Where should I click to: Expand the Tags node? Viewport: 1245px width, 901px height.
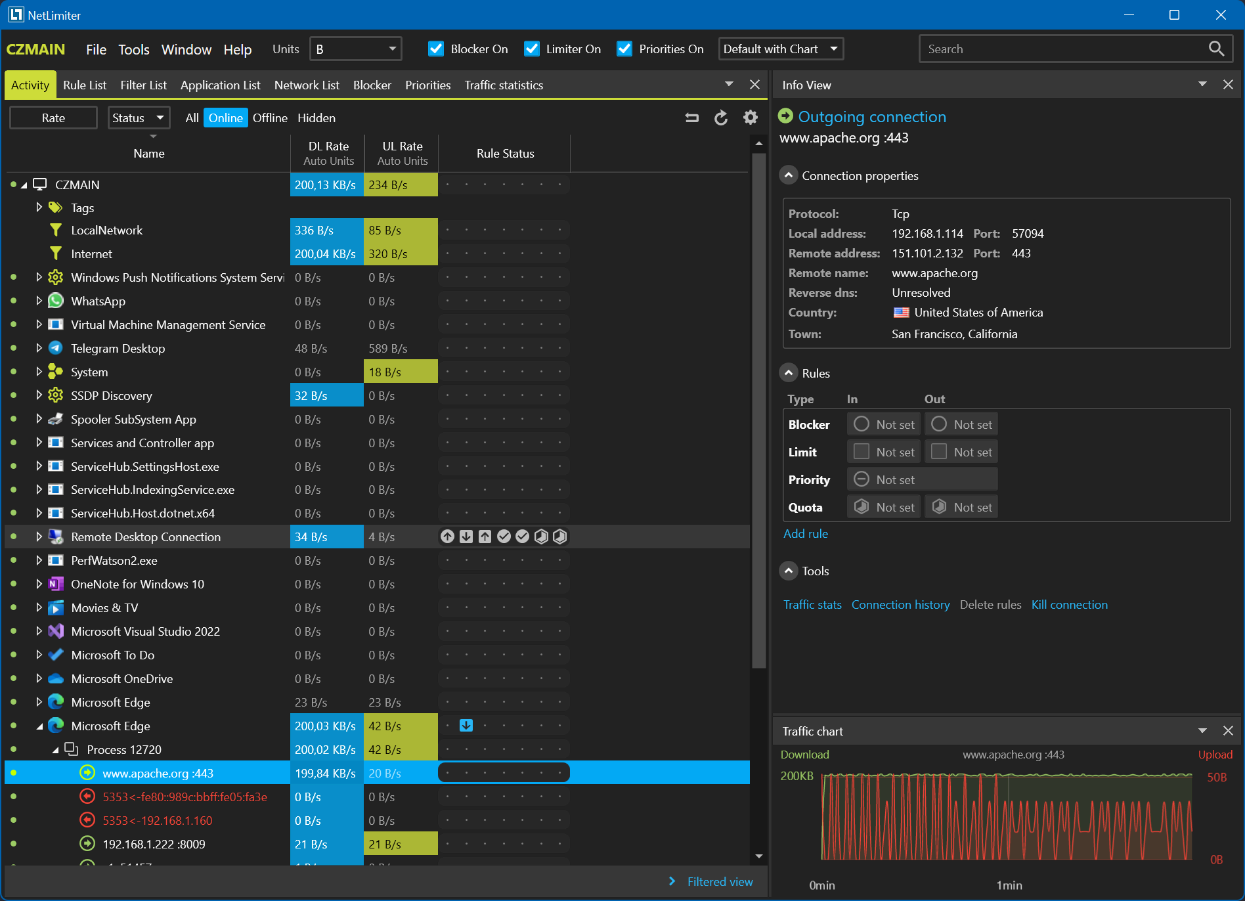click(x=39, y=208)
